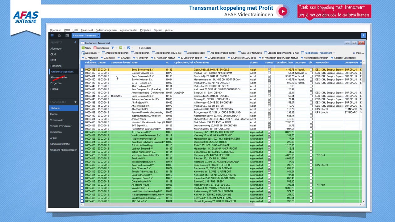Run action 6. Genereren pakbon
The height and width of the screenshot is (222, 395).
pos(190,58)
